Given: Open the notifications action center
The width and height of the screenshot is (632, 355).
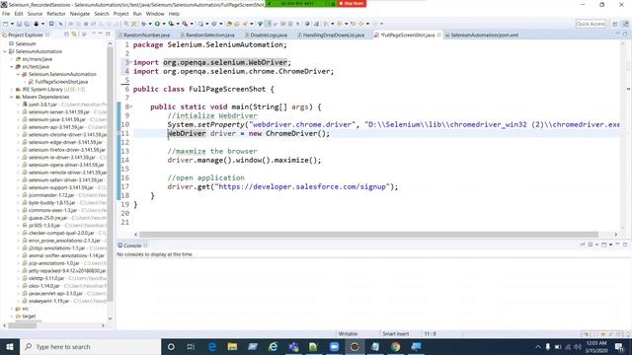Looking at the screenshot, I should pyautogui.click(x=619, y=346).
